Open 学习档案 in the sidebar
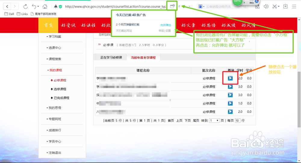 (x=55, y=36)
